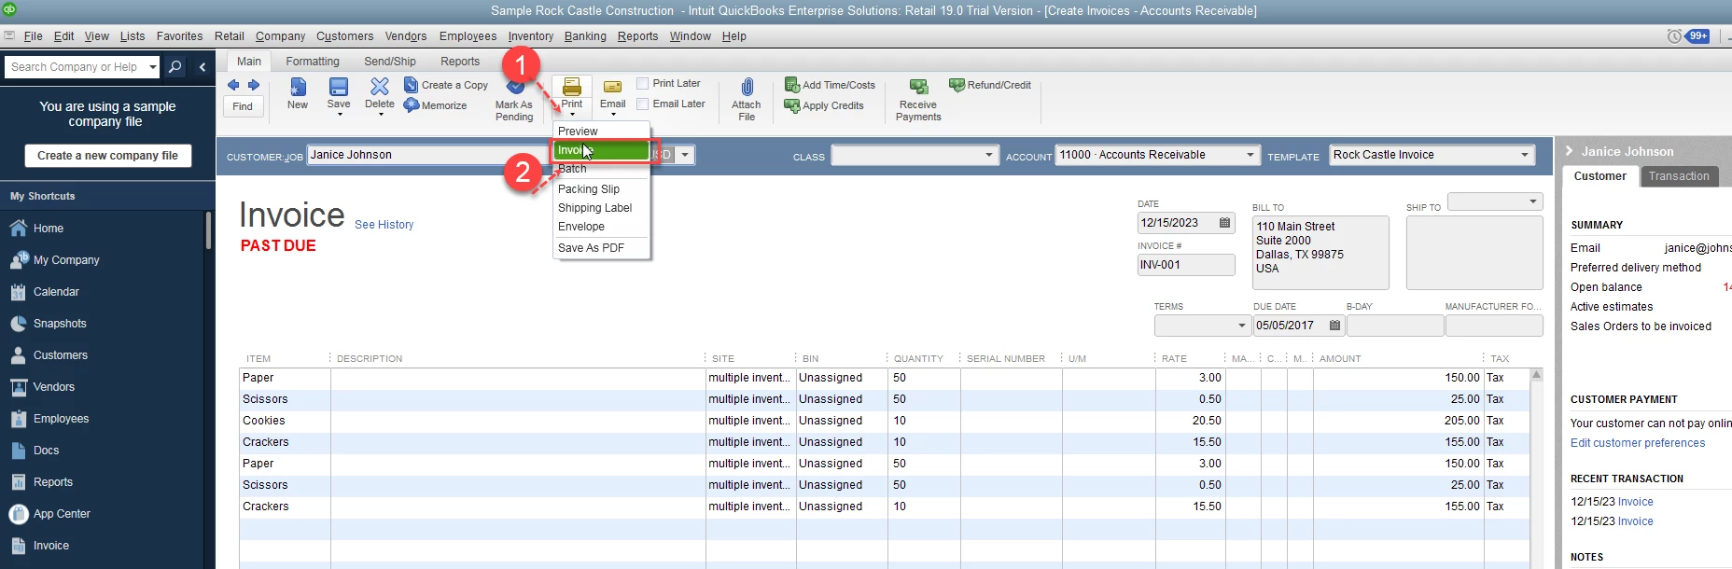Click Cookies item row
Image resolution: width=1732 pixels, height=569 pixels.
coord(885,421)
